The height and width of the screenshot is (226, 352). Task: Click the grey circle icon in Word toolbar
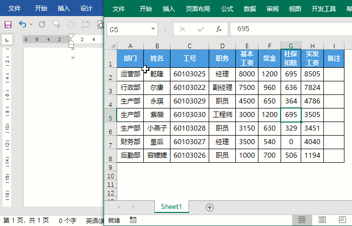71,25
